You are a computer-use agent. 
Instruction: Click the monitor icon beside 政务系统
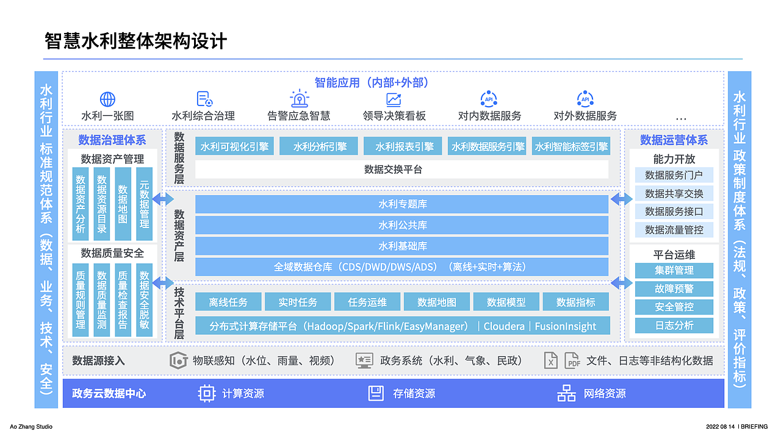364,360
